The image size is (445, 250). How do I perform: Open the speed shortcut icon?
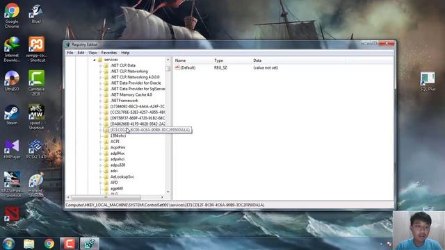tap(36, 117)
